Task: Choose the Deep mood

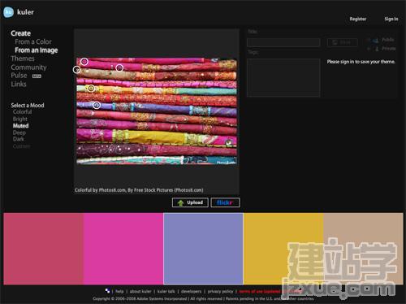Action: [x=19, y=132]
